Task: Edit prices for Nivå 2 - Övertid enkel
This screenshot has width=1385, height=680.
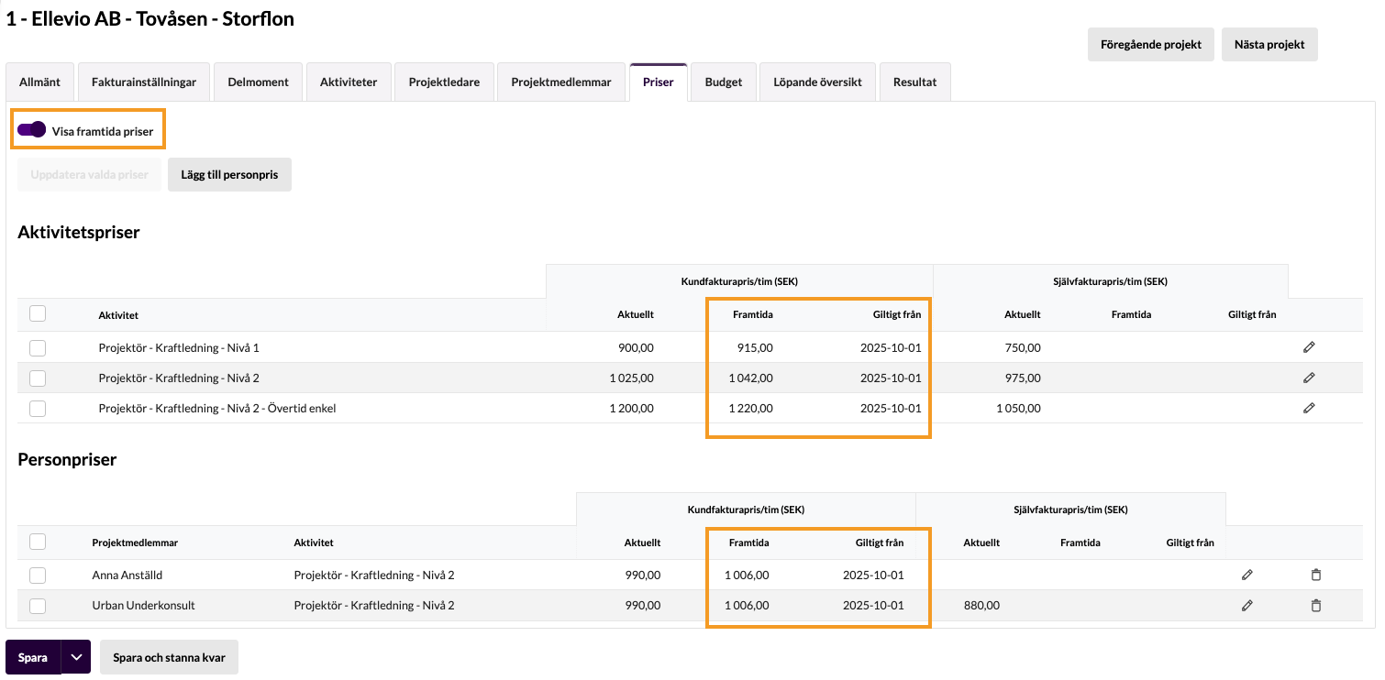Action: click(x=1309, y=408)
